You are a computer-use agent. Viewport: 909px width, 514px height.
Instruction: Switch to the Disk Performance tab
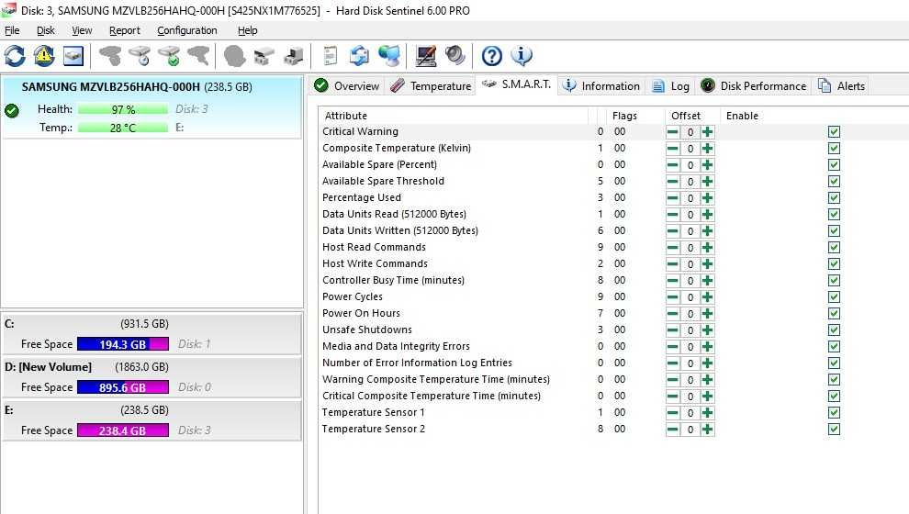click(x=753, y=85)
